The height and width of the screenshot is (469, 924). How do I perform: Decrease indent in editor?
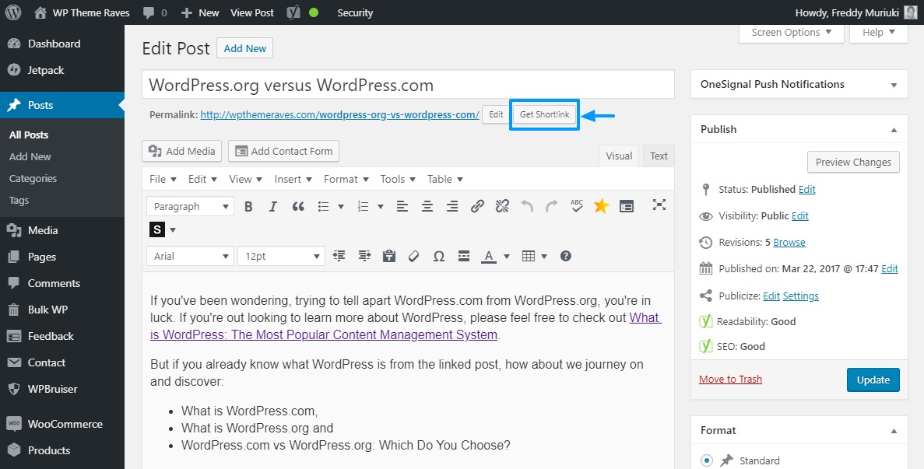(339, 256)
